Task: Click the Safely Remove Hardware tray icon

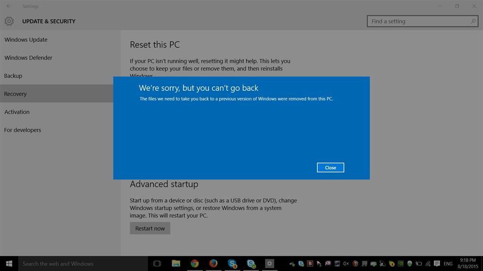Action: (292, 263)
